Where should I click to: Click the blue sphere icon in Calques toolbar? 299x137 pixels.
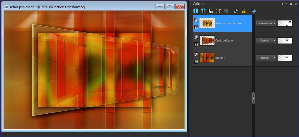[254, 11]
